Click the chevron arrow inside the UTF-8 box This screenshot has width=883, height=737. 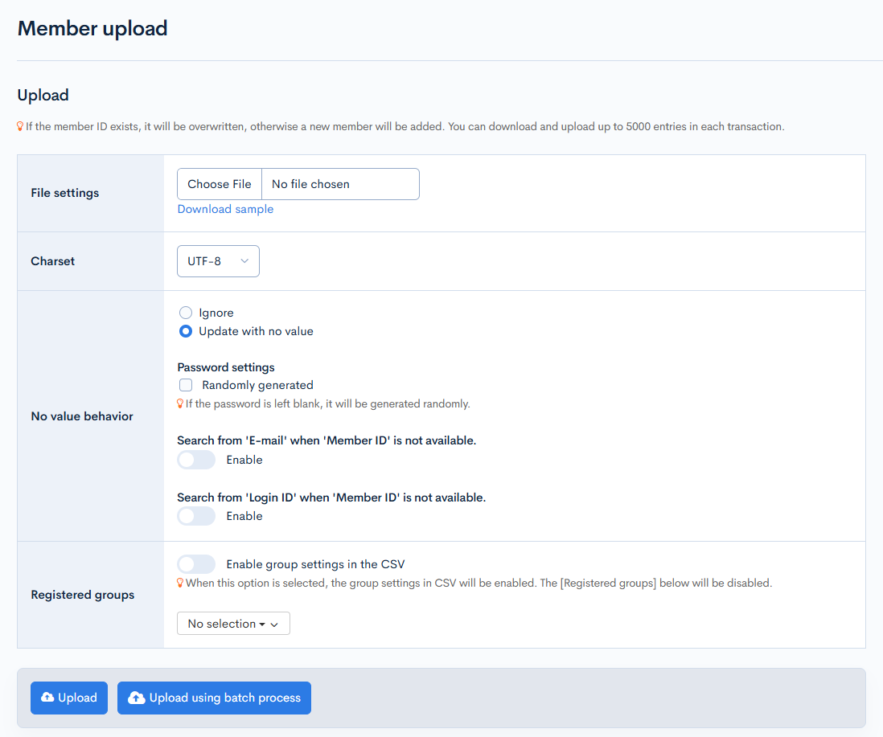click(x=244, y=261)
